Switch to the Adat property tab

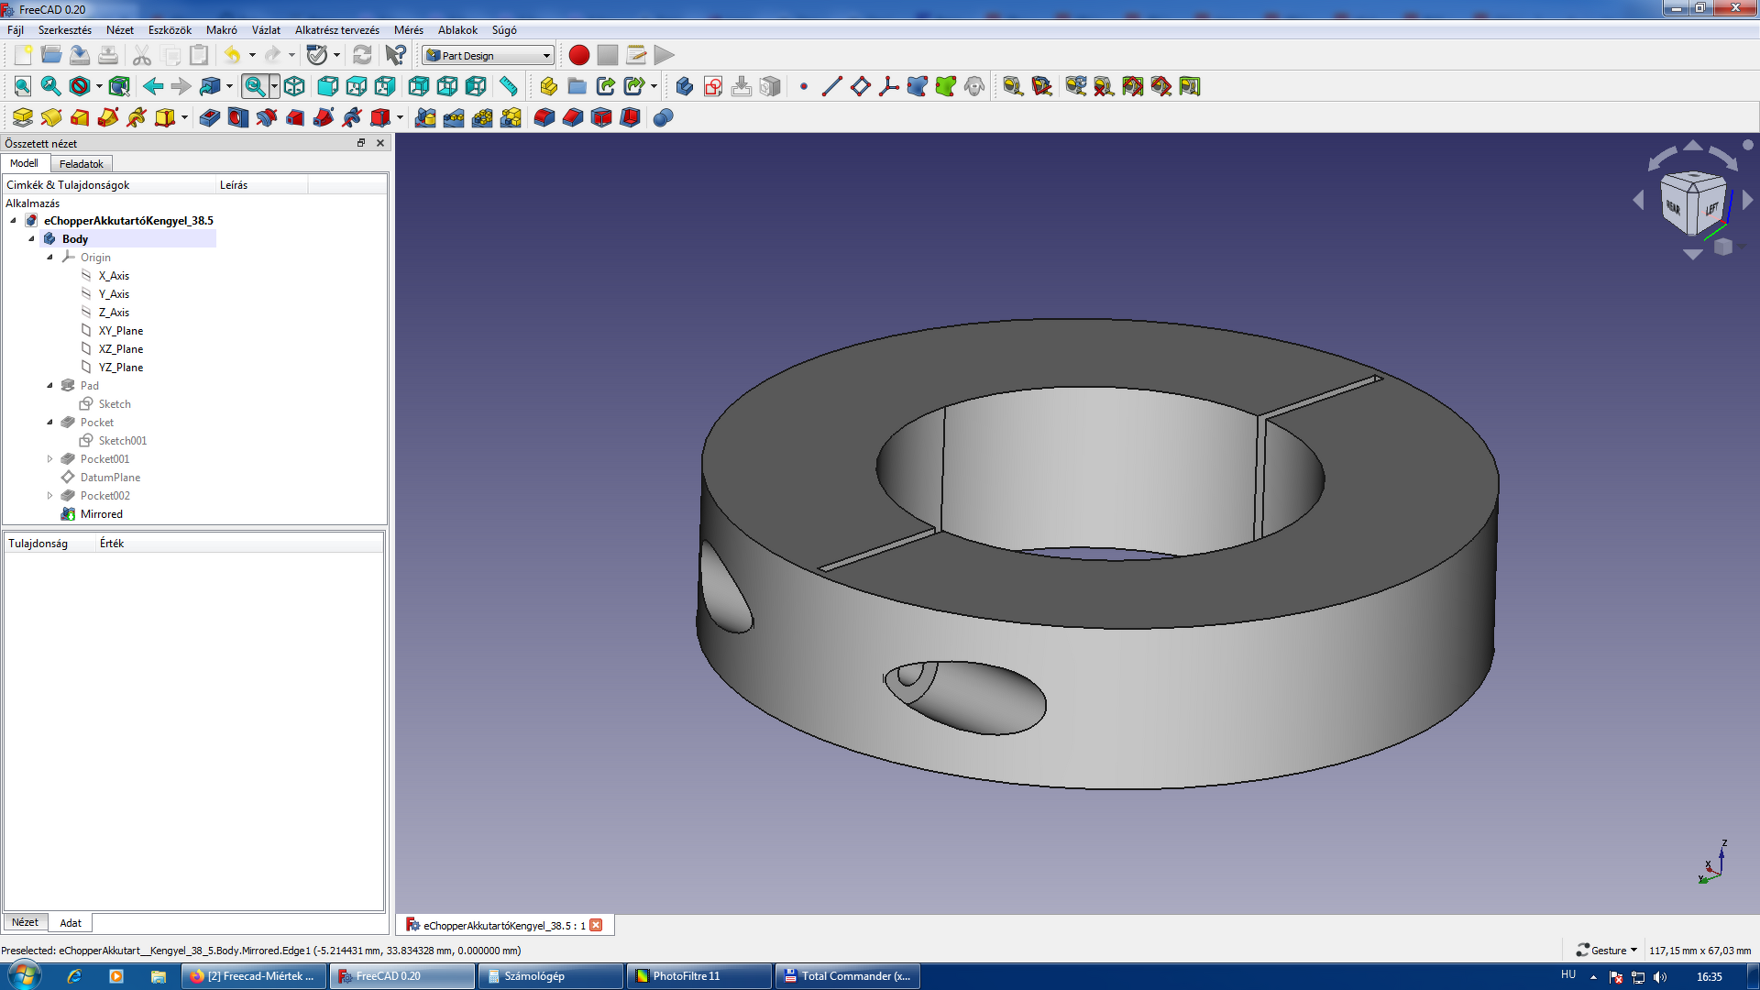(71, 923)
